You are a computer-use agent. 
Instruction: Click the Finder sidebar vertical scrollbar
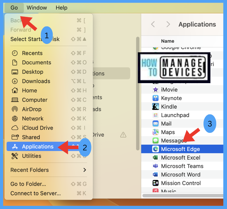(138, 94)
